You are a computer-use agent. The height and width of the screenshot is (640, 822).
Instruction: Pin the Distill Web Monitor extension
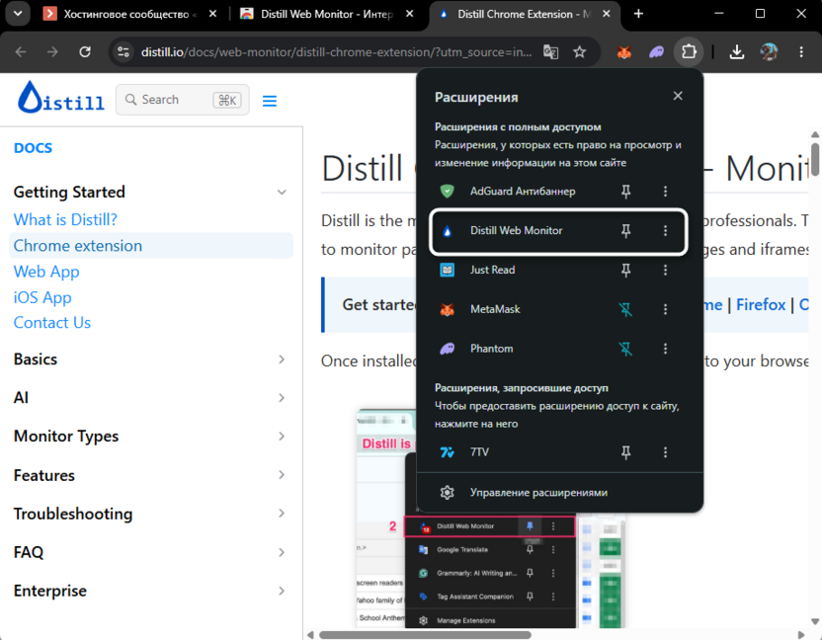pos(626,231)
